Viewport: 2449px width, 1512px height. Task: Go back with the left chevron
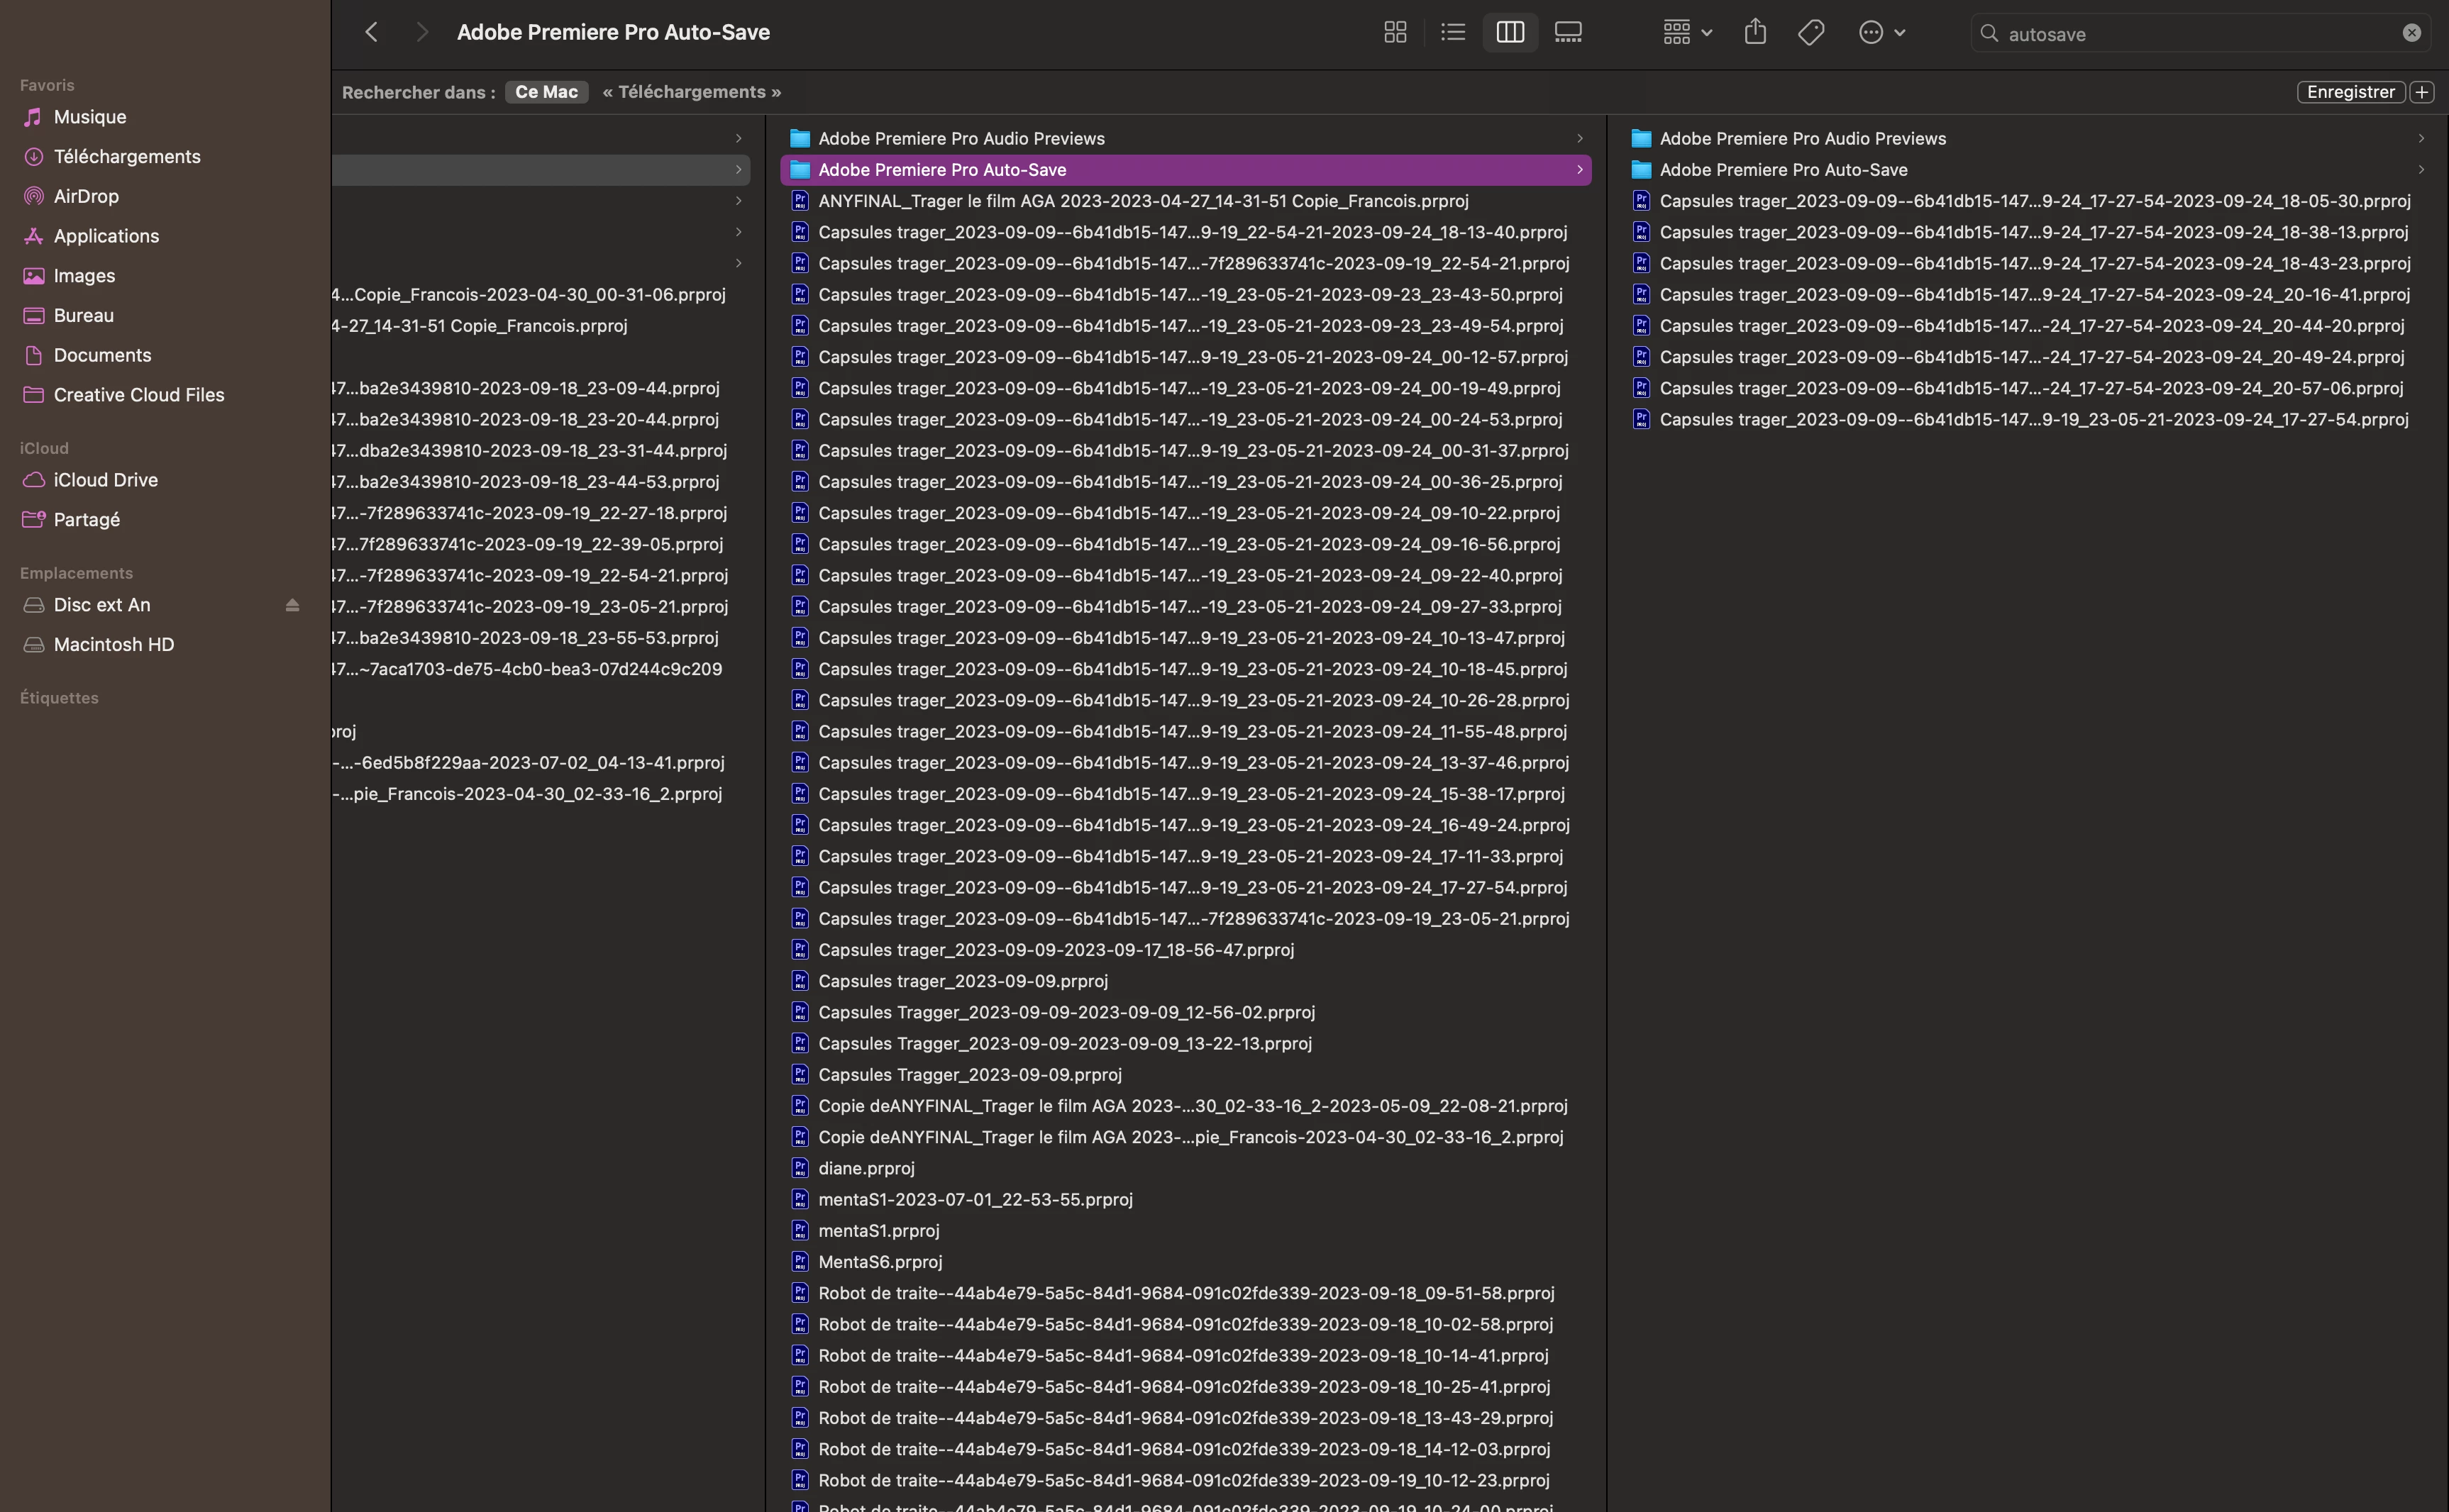[x=371, y=33]
